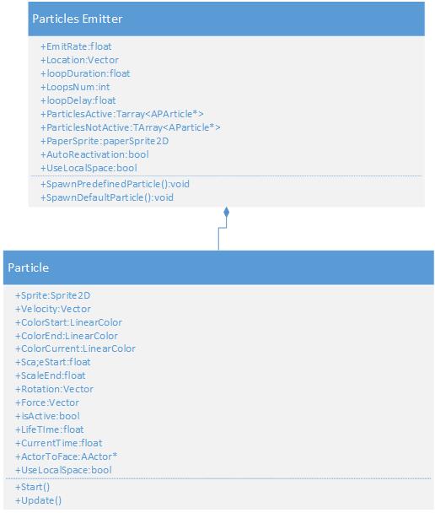The image size is (435, 513).
Task: Select the SpawnDefaultParticle() method
Action: click(107, 197)
